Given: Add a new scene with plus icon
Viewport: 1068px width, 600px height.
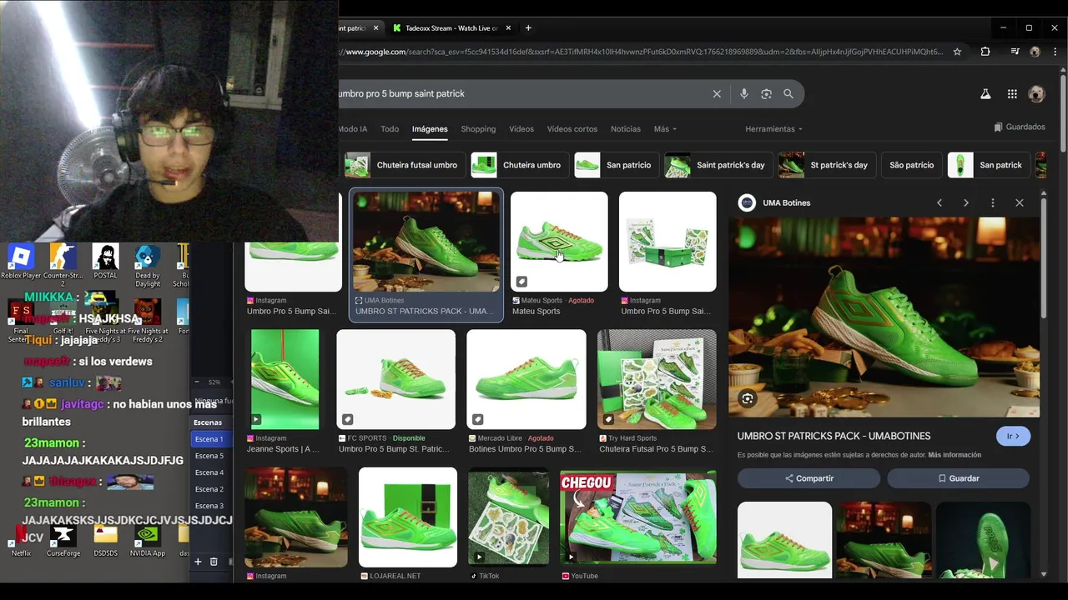Looking at the screenshot, I should (198, 562).
